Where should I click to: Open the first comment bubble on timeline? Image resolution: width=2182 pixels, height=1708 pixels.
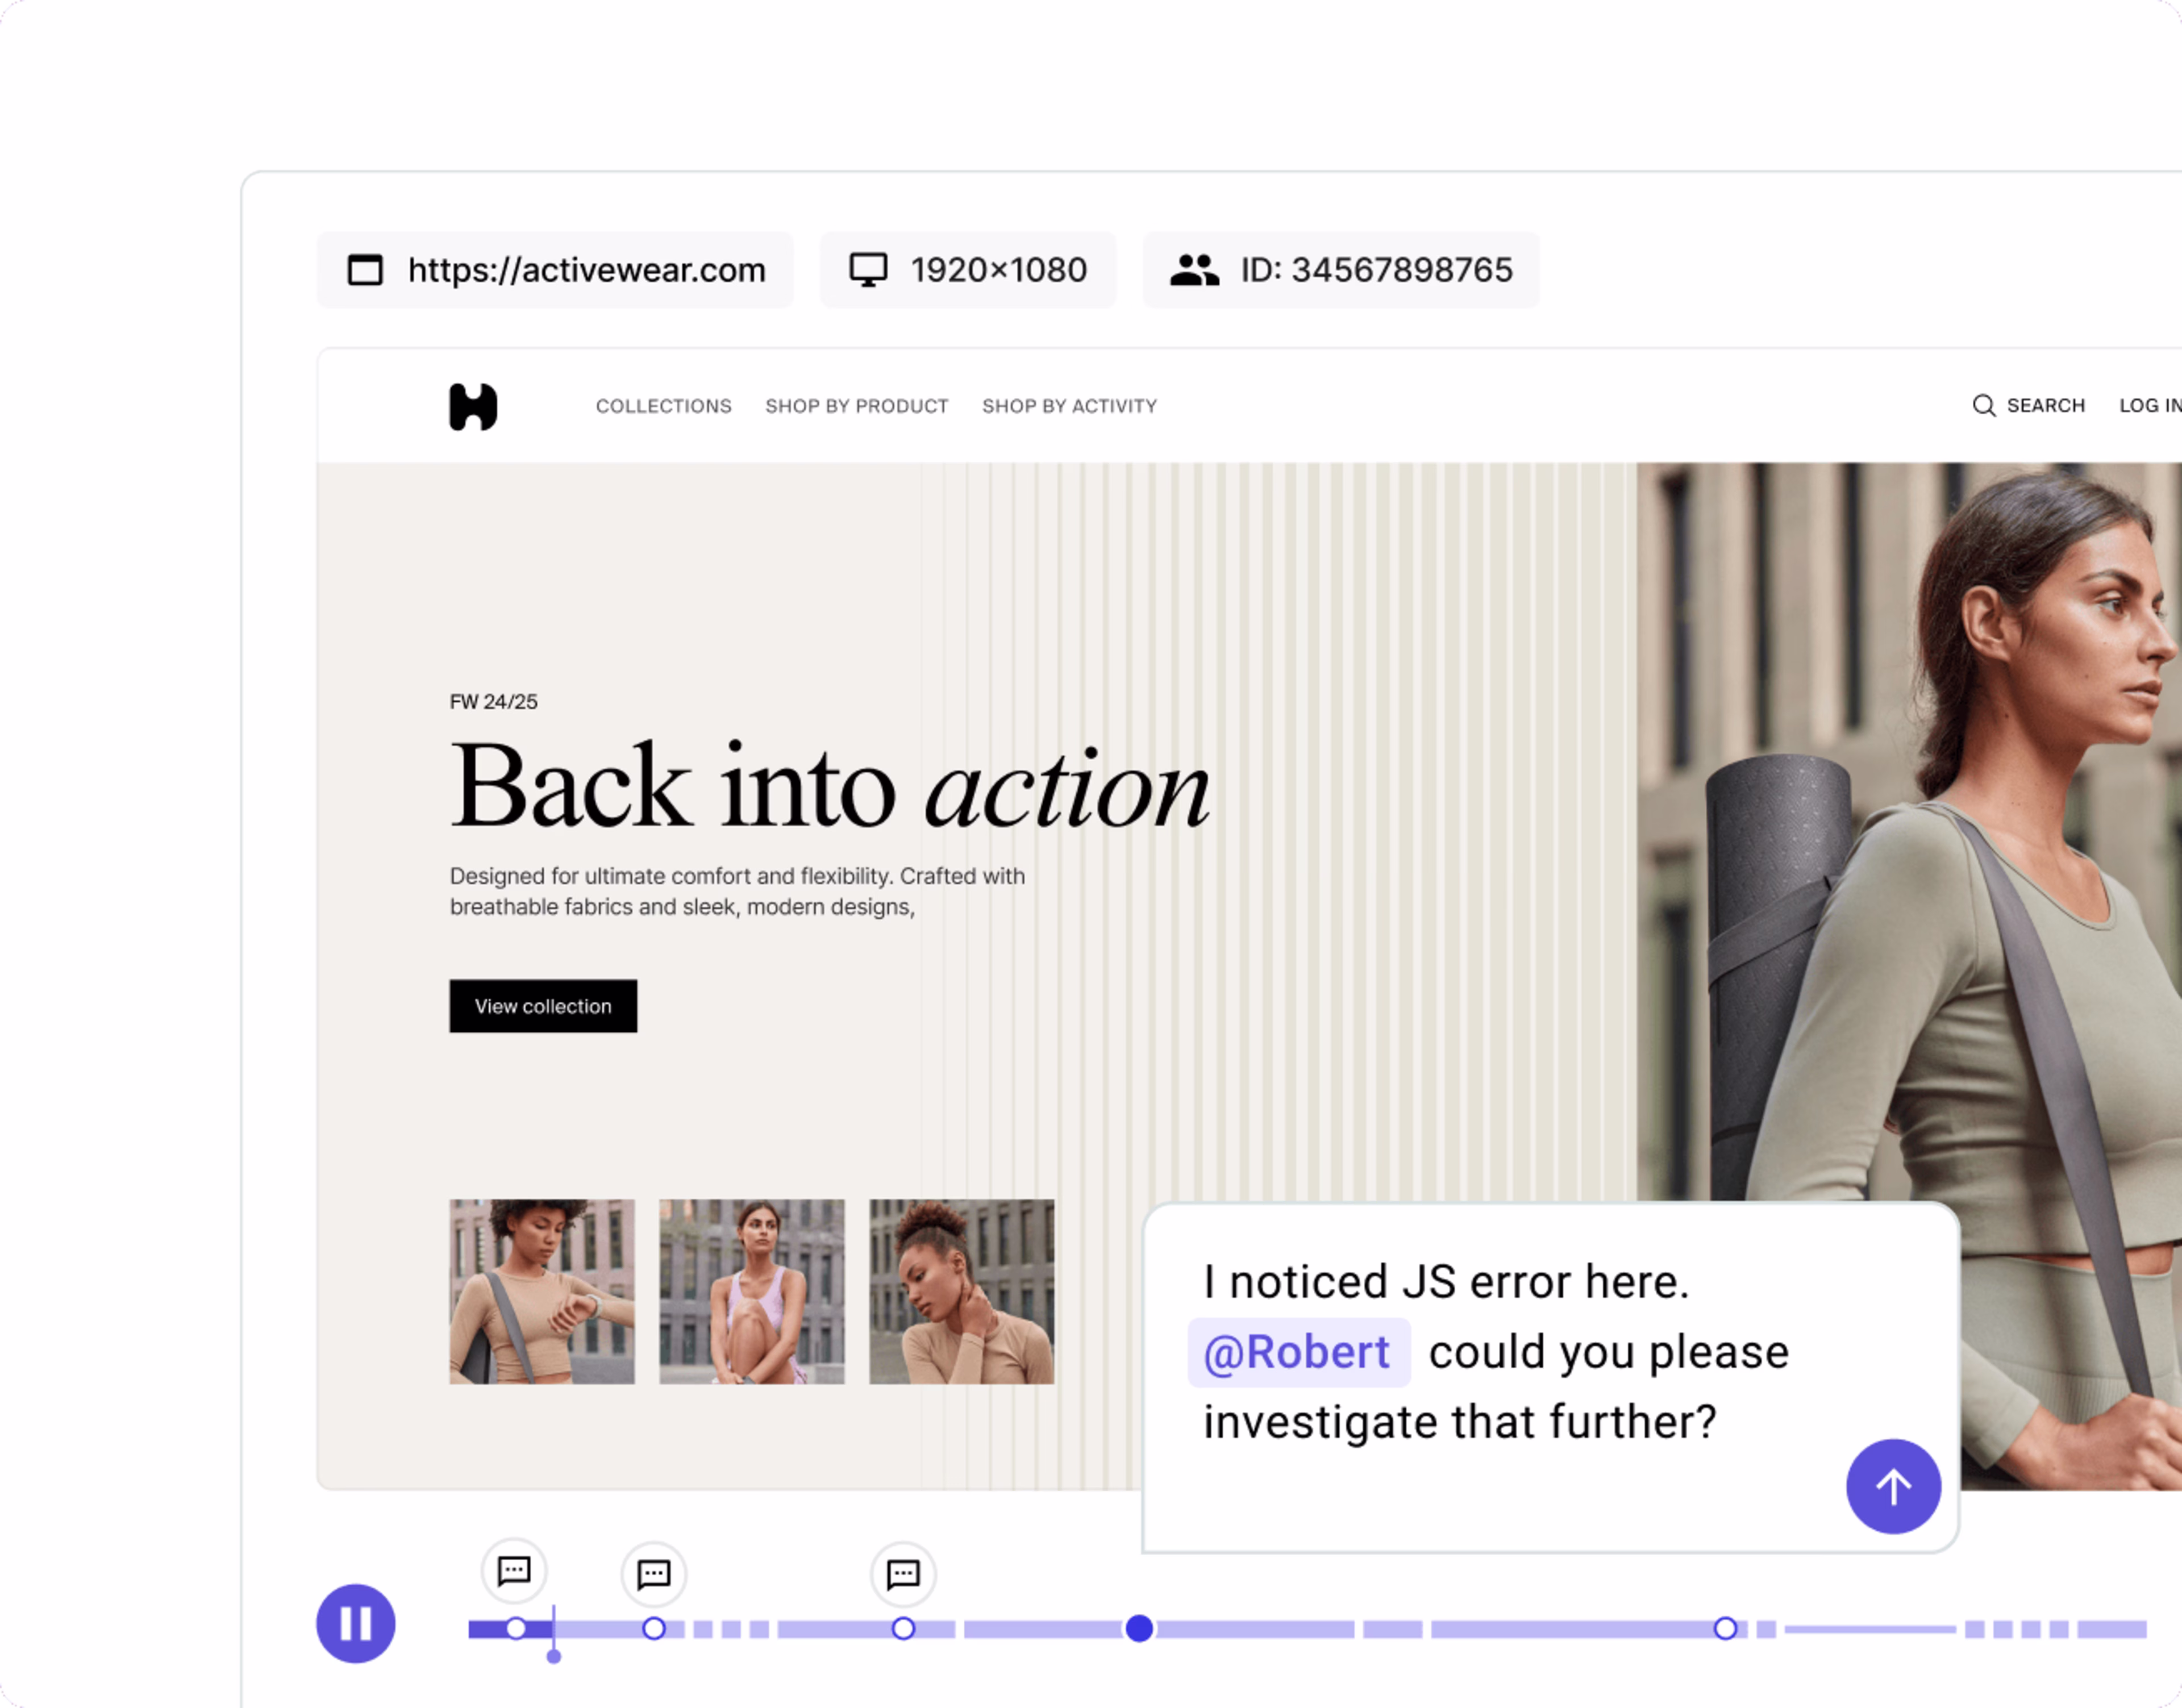click(514, 1571)
